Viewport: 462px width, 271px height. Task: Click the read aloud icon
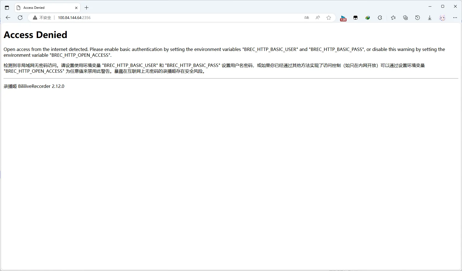(318, 18)
